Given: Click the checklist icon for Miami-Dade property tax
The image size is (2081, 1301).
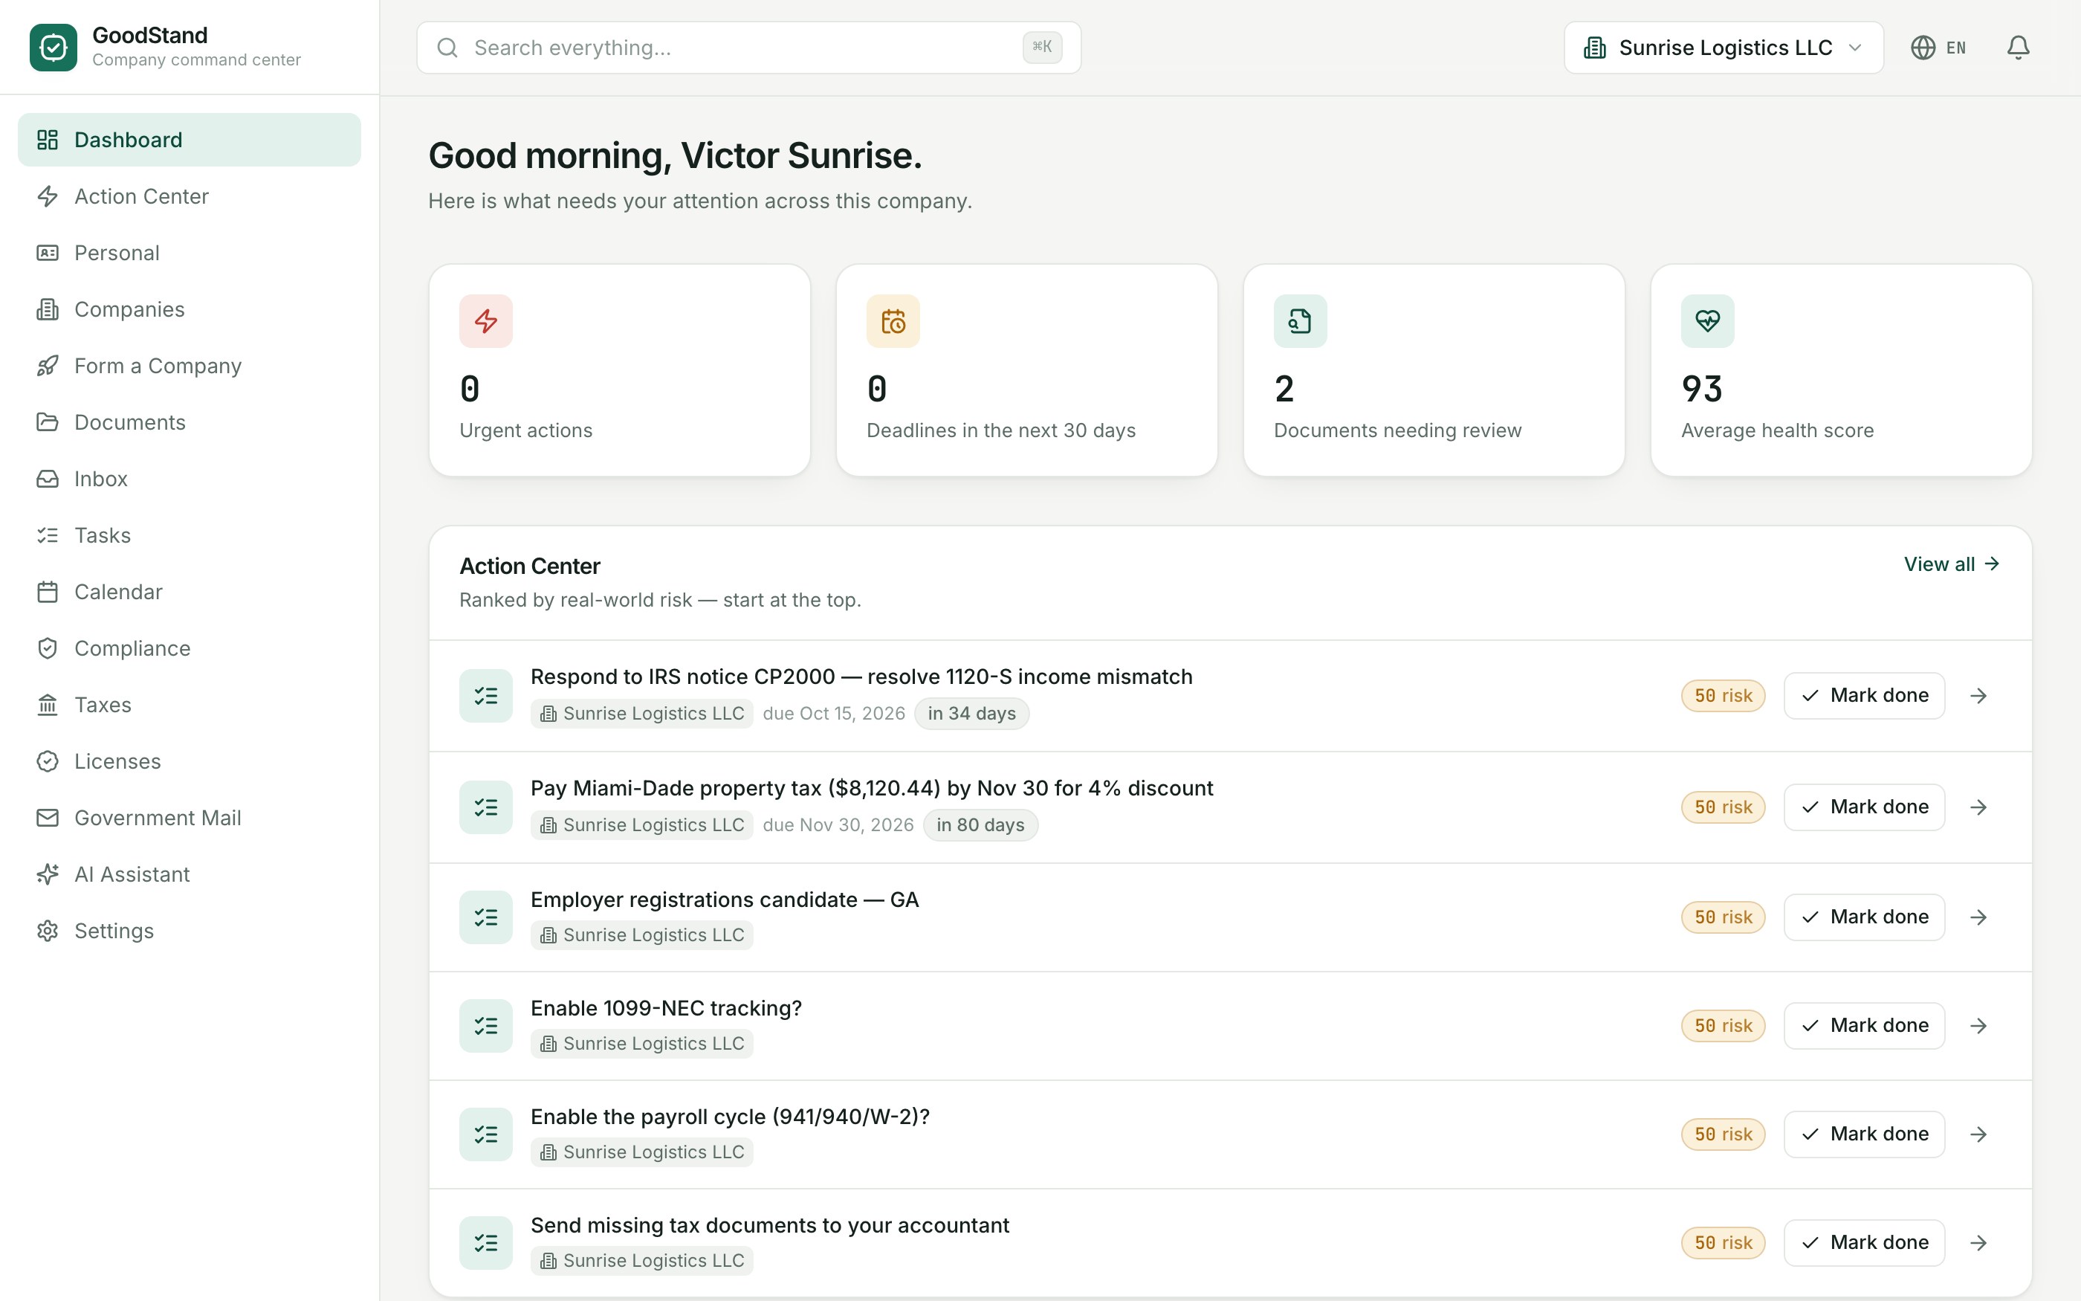Looking at the screenshot, I should [486, 807].
